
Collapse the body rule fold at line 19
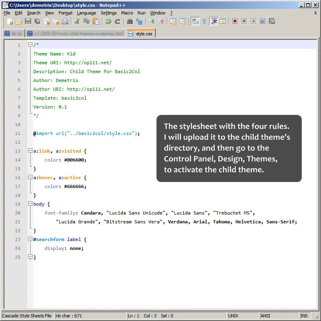coord(30,204)
